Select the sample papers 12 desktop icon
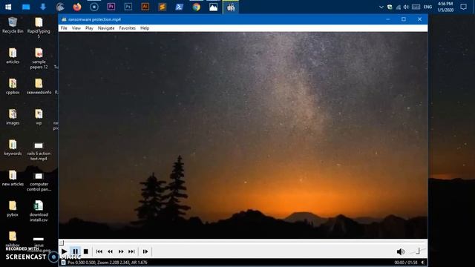This screenshot has width=475, height=267. pos(39,59)
